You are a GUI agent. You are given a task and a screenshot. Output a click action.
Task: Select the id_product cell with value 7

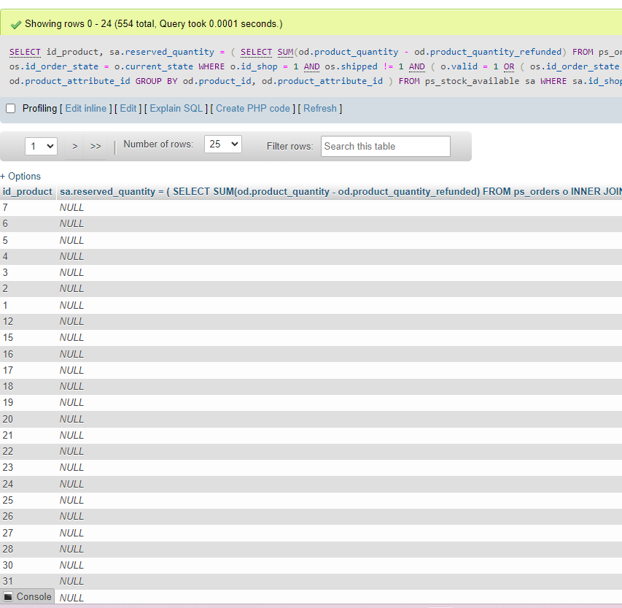(28, 208)
